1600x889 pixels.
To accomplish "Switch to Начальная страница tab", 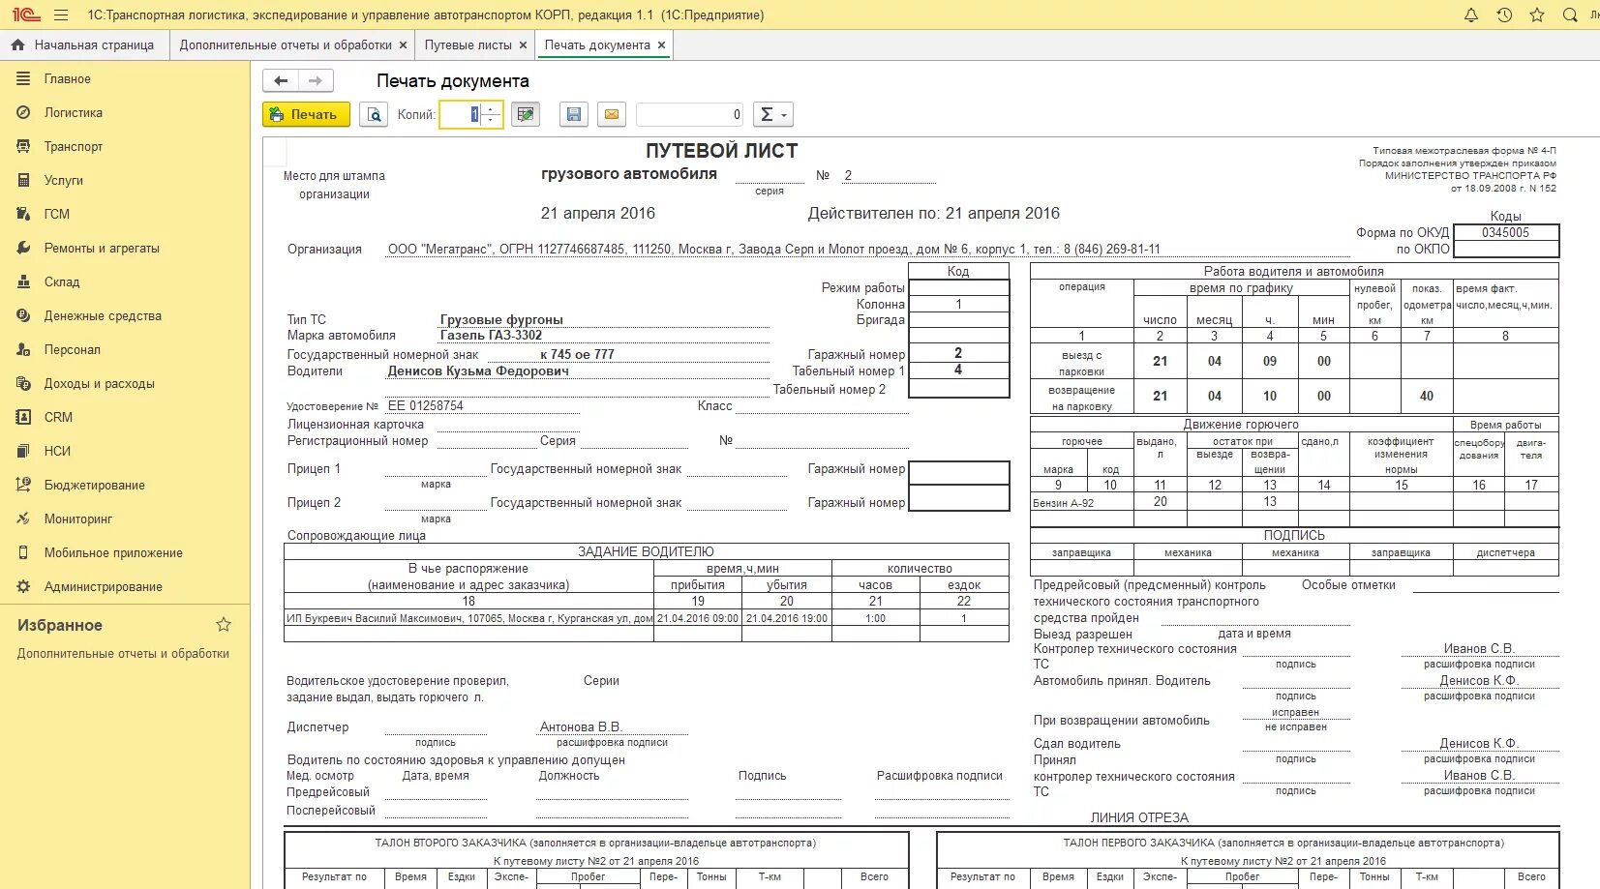I will (x=83, y=45).
